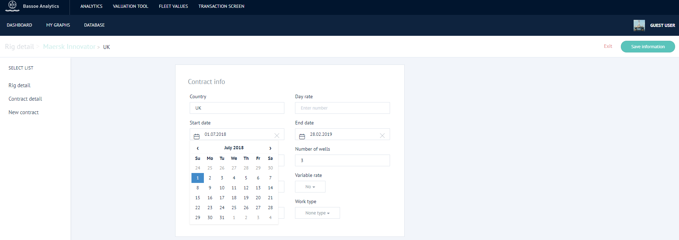Click the July 2018 month header
The width and height of the screenshot is (679, 240).
coord(234,148)
